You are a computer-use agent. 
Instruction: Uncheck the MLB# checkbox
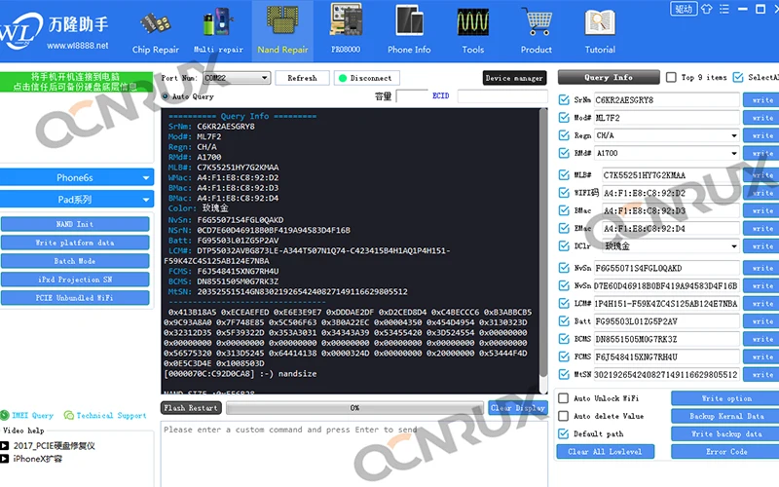click(x=564, y=175)
